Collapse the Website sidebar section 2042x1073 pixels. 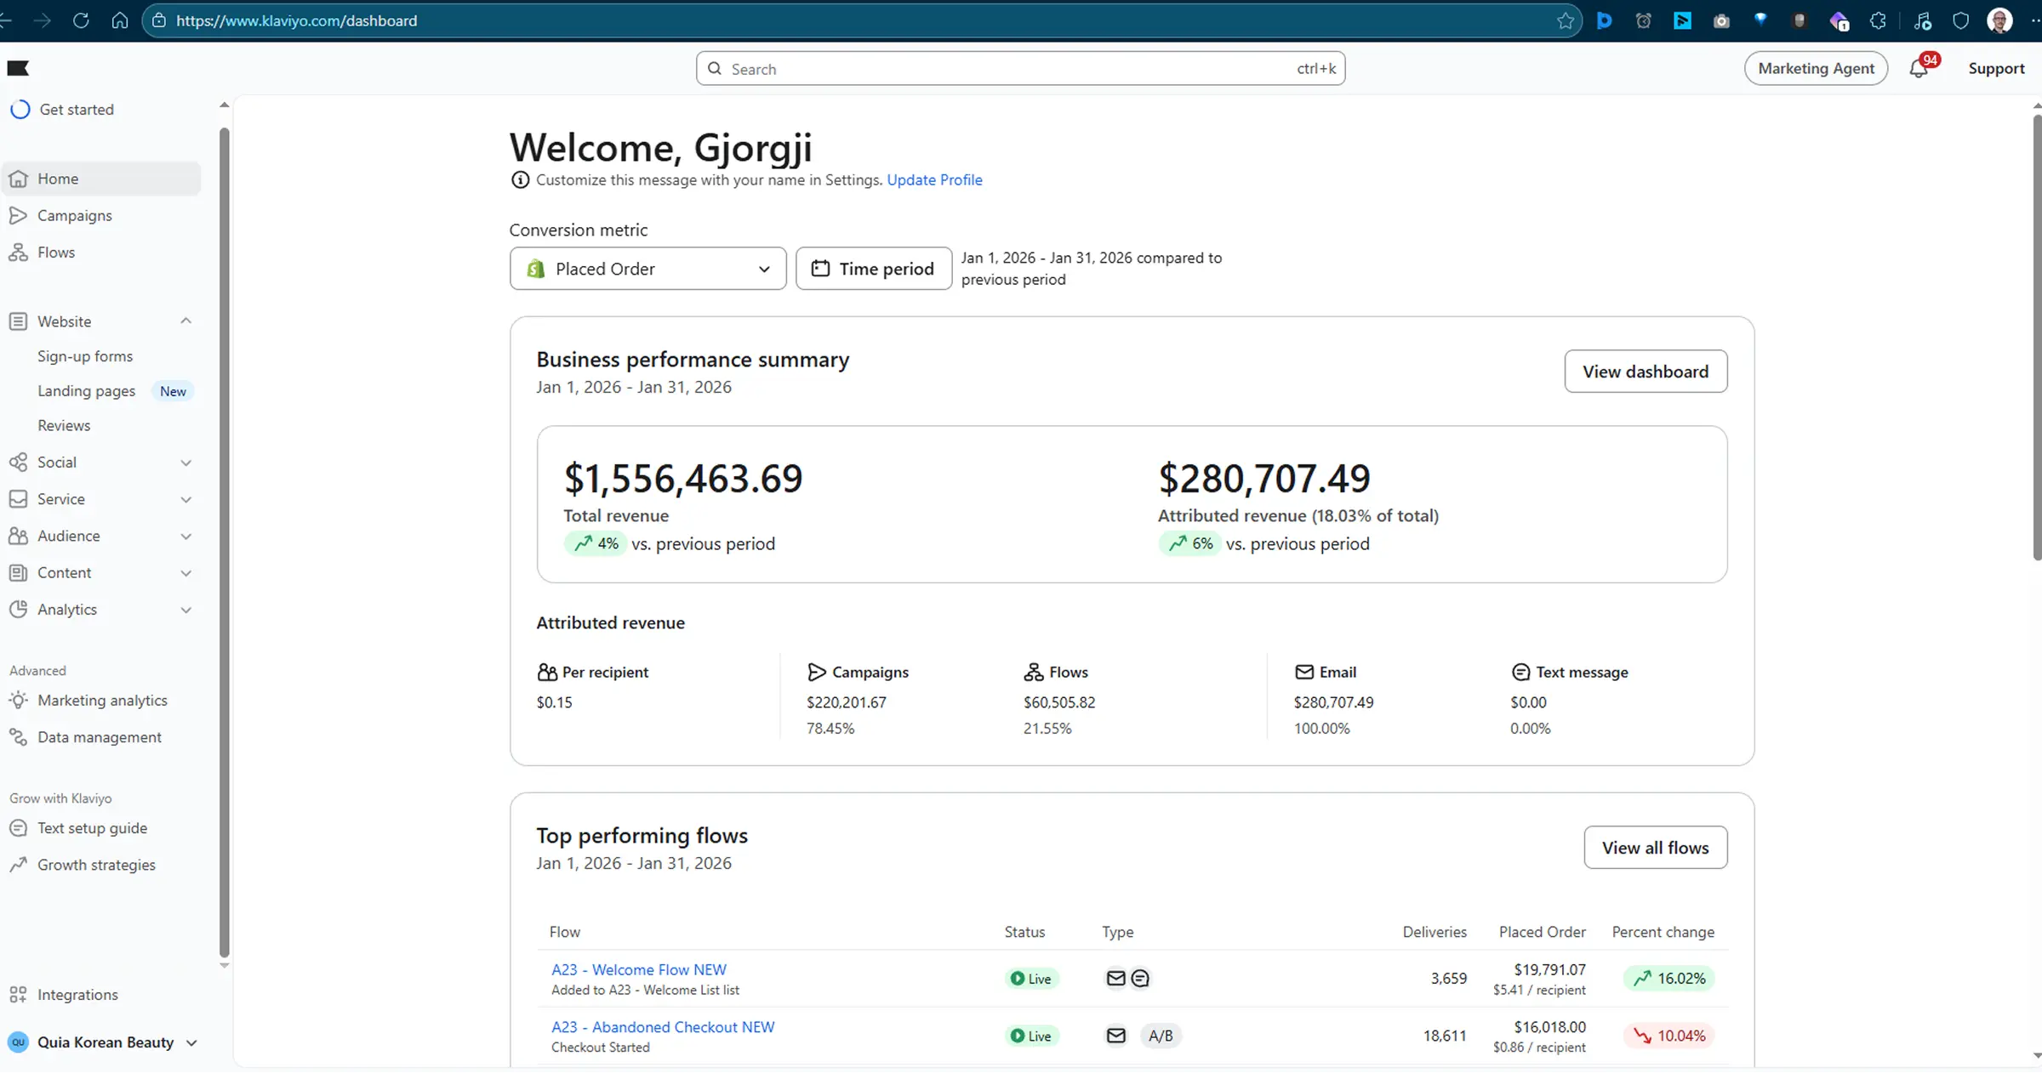(186, 321)
